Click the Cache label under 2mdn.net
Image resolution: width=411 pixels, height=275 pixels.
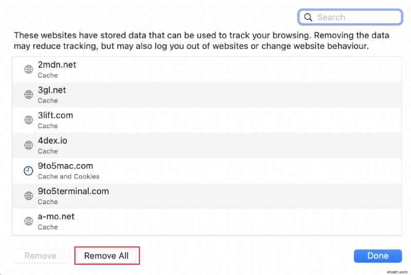click(48, 75)
